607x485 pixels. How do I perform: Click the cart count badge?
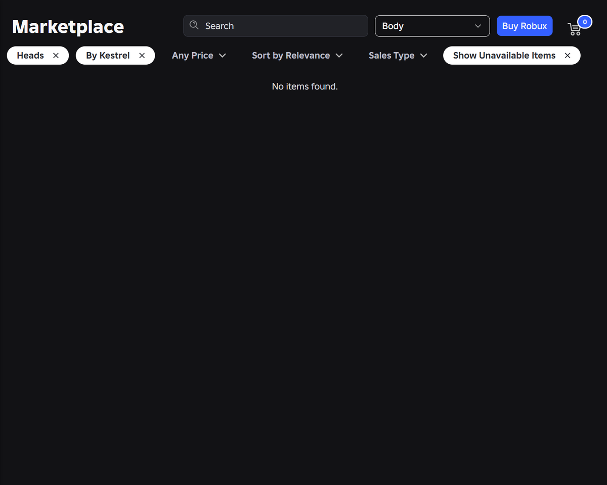coord(585,22)
